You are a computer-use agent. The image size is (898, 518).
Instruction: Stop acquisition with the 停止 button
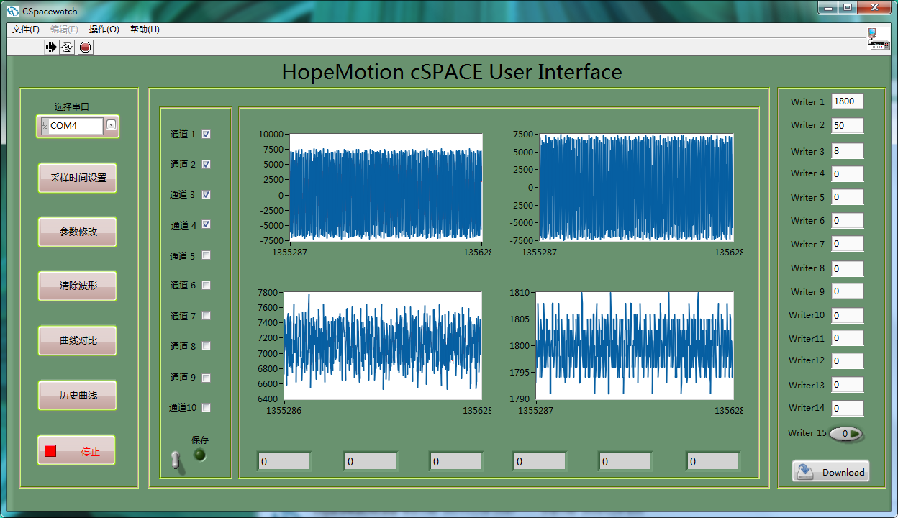pos(76,450)
